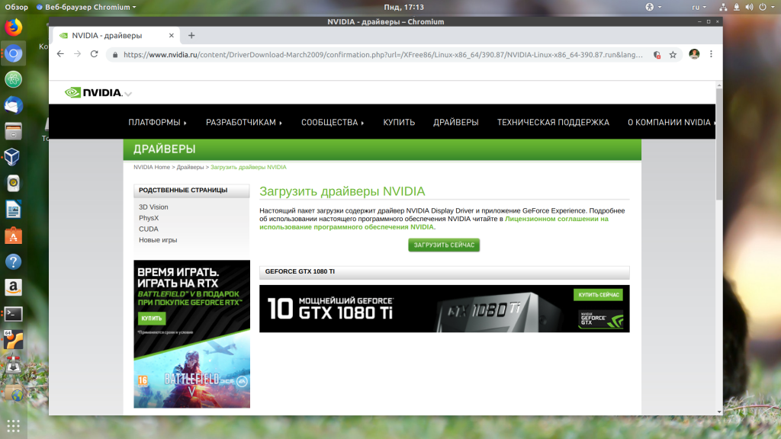Open Ubuntu Software orange bag icon
This screenshot has width=781, height=439.
pos(14,236)
